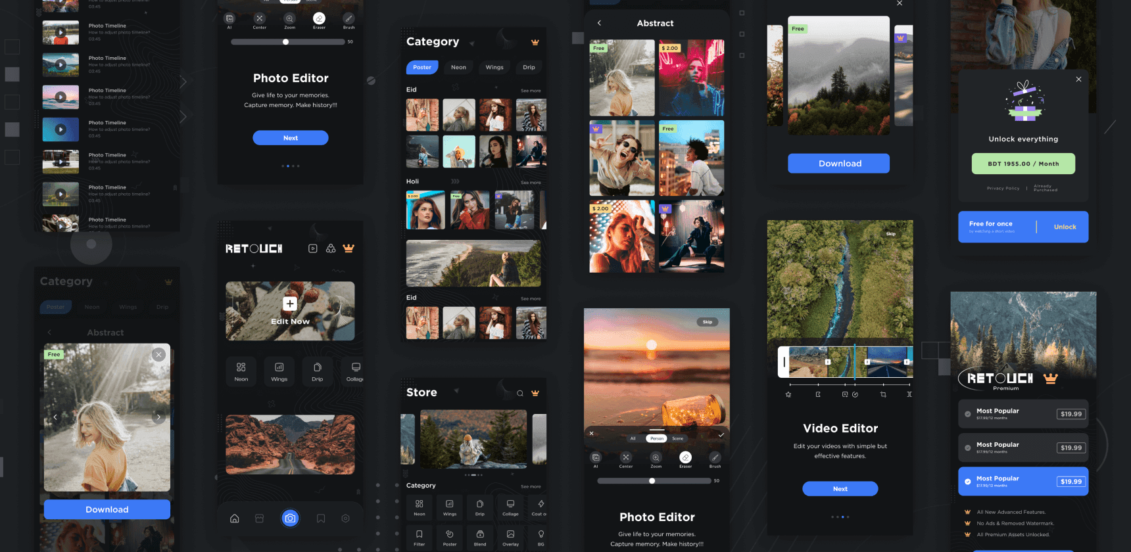Open the home icon in bottom navigation
The width and height of the screenshot is (1131, 552).
pos(235,518)
